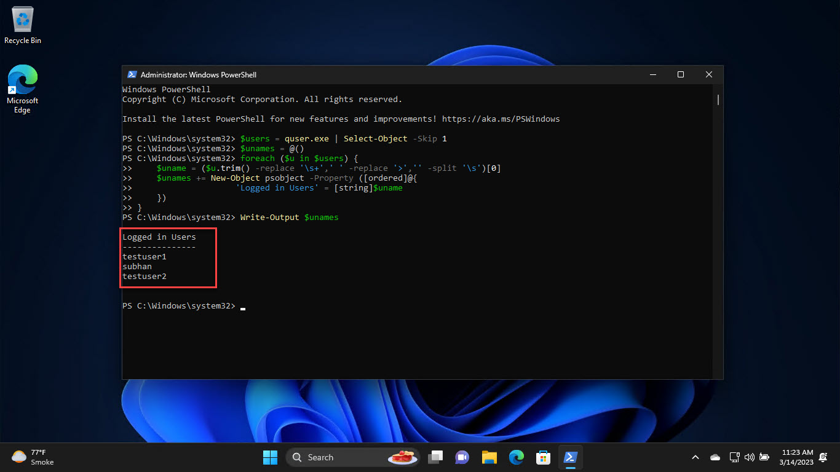Open quick settings to adjust volume slider

click(750, 457)
